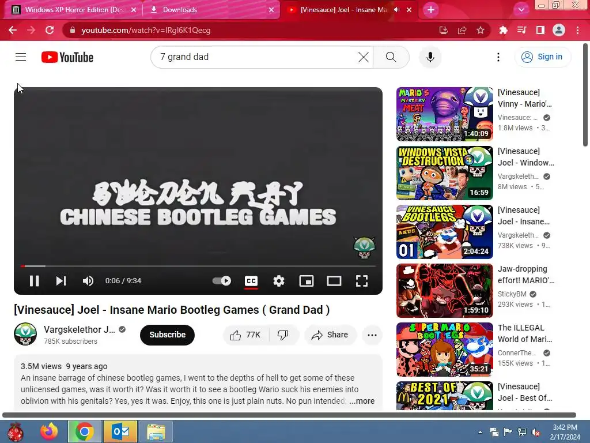Share this page from address bar
The height and width of the screenshot is (443, 590).
click(x=462, y=30)
